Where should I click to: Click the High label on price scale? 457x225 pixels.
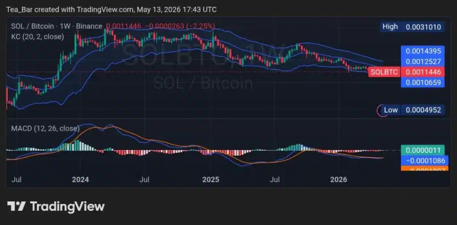390,27
